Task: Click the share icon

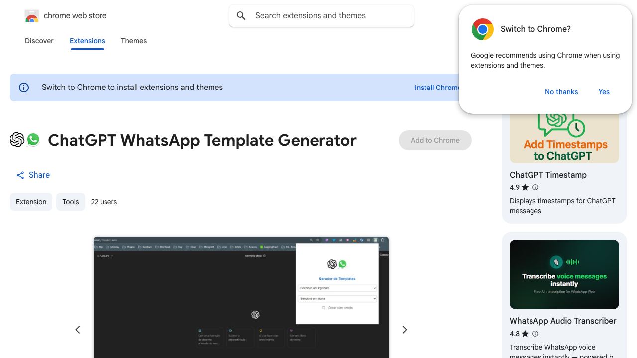Action: click(20, 175)
